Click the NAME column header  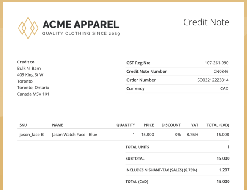(x=58, y=125)
